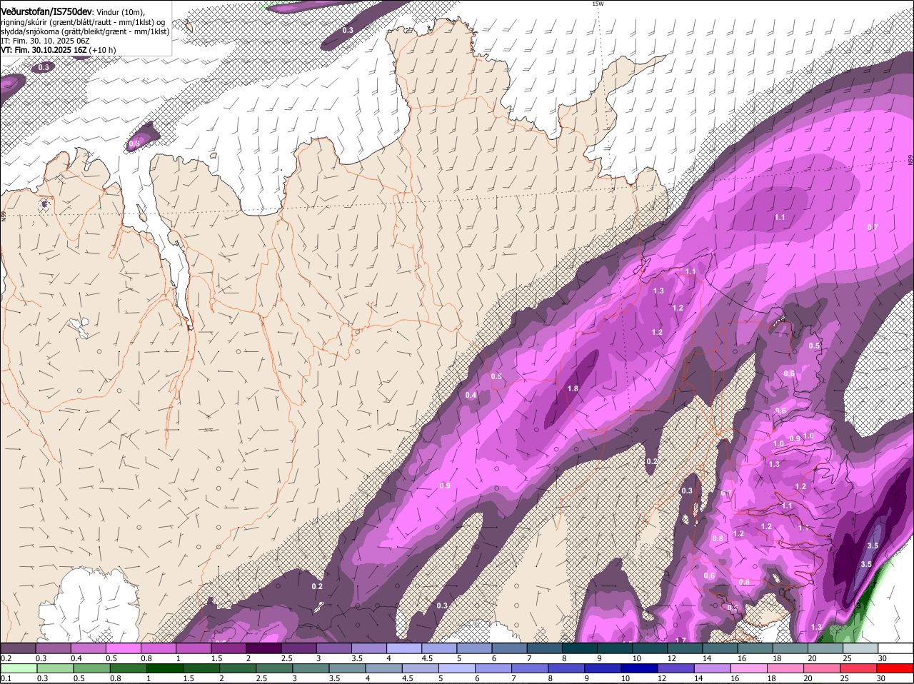
Task: Click the 1.8 precipitation value on the map
Action: [x=573, y=388]
